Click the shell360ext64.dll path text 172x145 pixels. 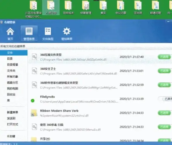pos(78,74)
